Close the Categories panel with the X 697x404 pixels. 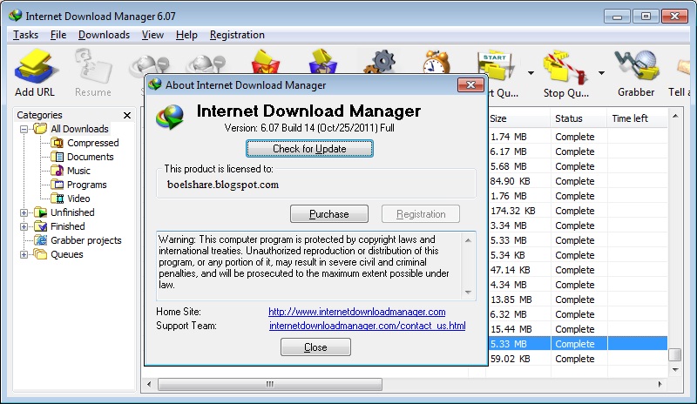[x=127, y=115]
